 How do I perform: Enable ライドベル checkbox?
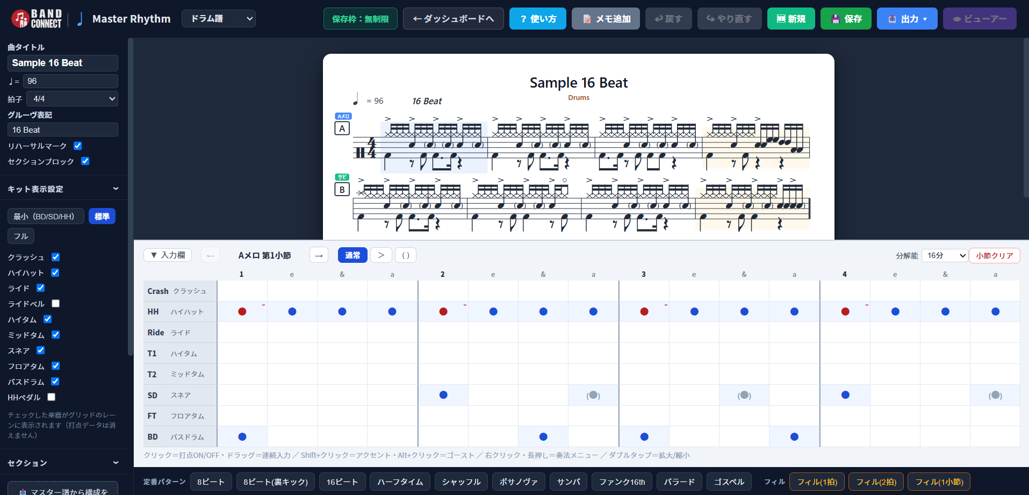coord(55,304)
